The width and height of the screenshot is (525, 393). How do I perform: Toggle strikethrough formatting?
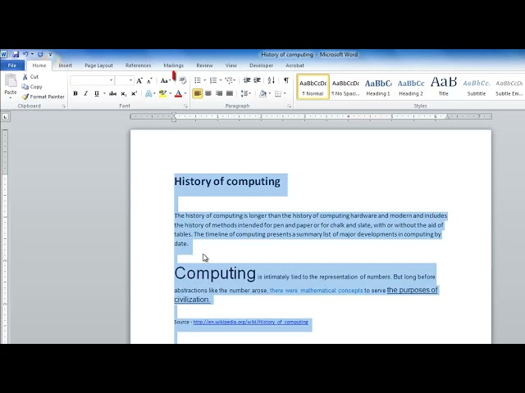113,94
